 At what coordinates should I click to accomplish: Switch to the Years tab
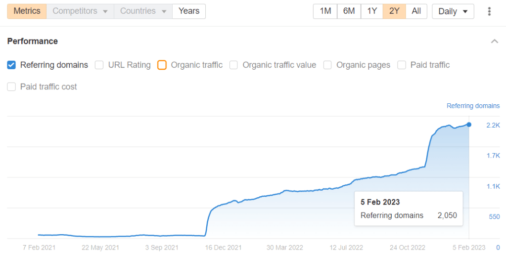(189, 11)
